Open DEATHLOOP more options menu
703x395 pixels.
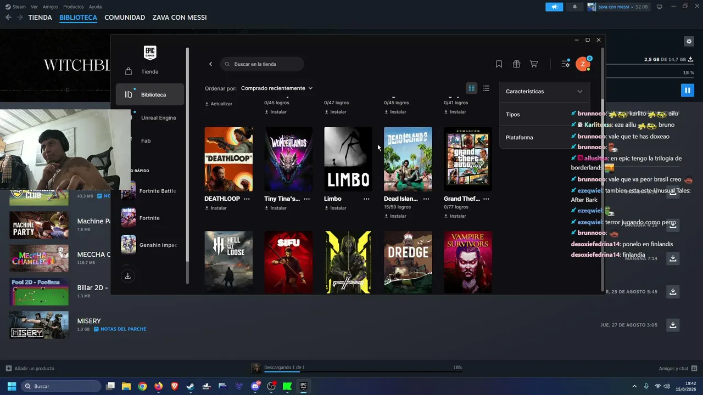coord(247,199)
